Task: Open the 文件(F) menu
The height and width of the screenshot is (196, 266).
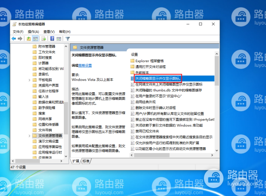Action: click(x=18, y=32)
